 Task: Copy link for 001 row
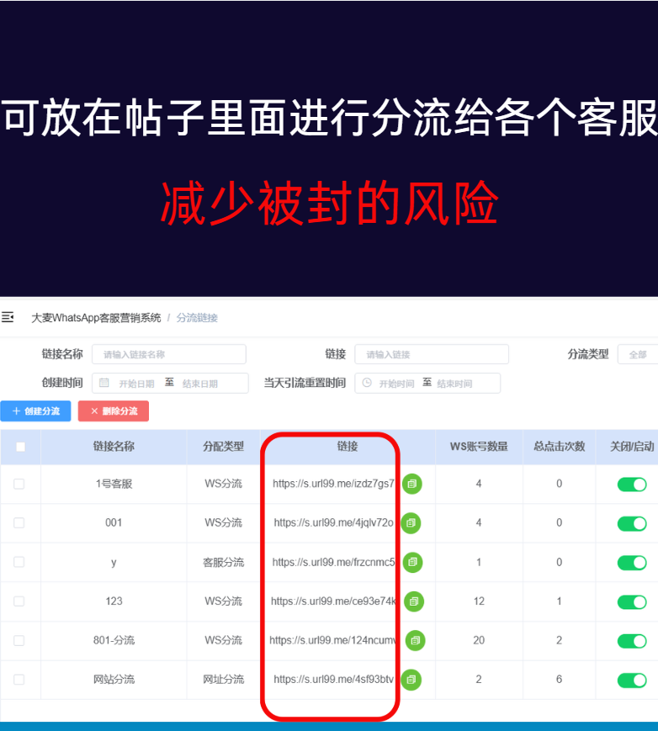411,522
